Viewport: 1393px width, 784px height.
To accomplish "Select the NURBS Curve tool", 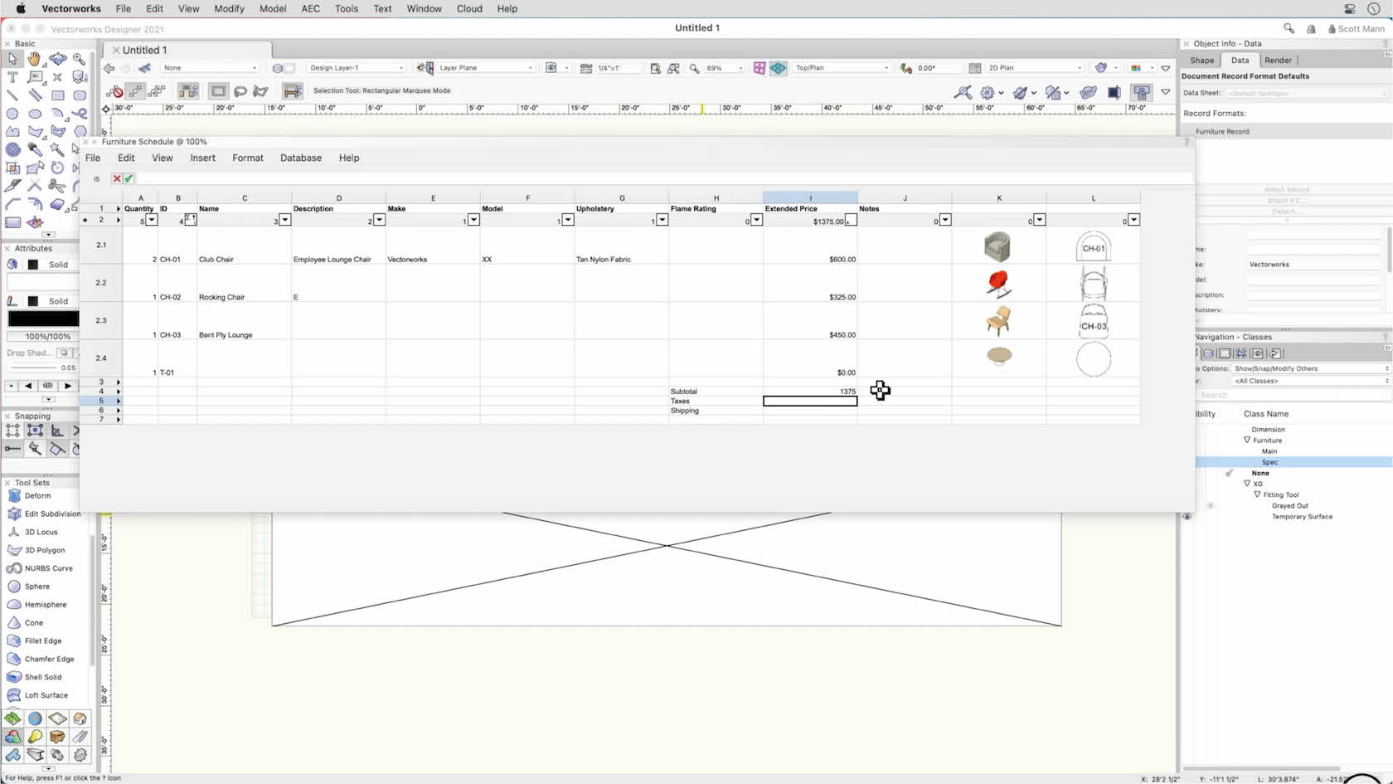I will click(41, 568).
